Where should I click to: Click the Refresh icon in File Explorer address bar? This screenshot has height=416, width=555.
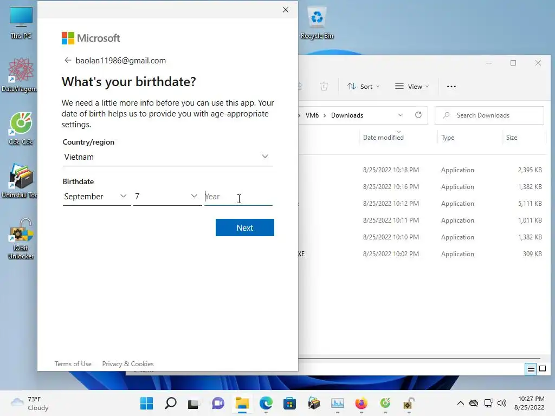(418, 115)
